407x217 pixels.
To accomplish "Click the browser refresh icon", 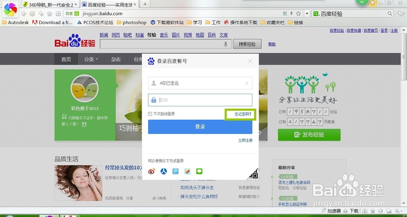I will pyautogui.click(x=33, y=14).
